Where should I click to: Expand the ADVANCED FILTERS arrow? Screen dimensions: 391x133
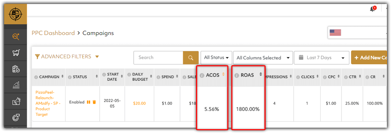click(x=97, y=57)
